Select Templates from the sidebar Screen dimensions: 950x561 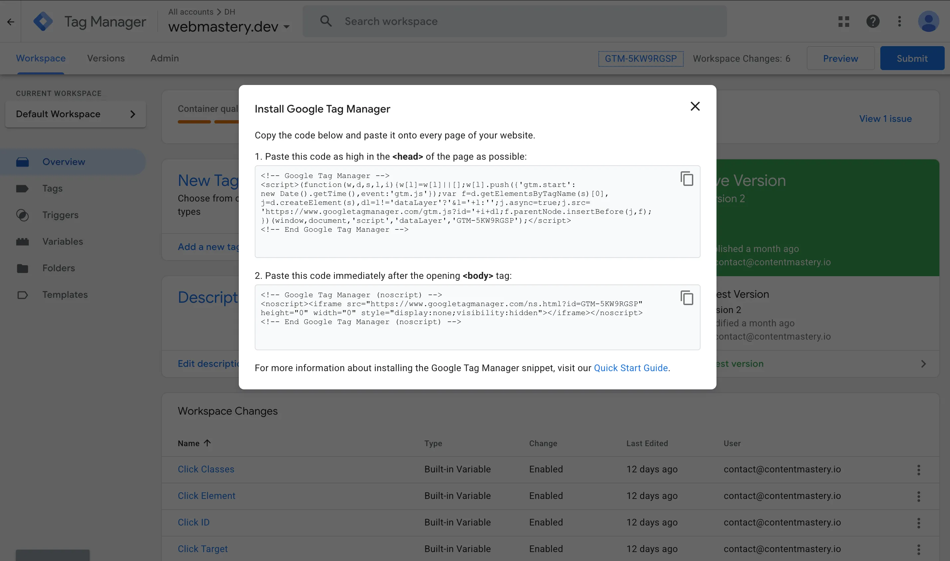(x=65, y=294)
